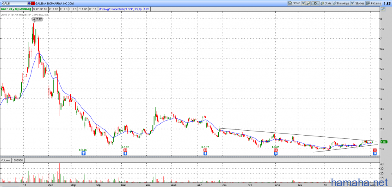392x187 pixels.
Task: Click the blue bulb icon under $-0.02
Action: point(125,154)
